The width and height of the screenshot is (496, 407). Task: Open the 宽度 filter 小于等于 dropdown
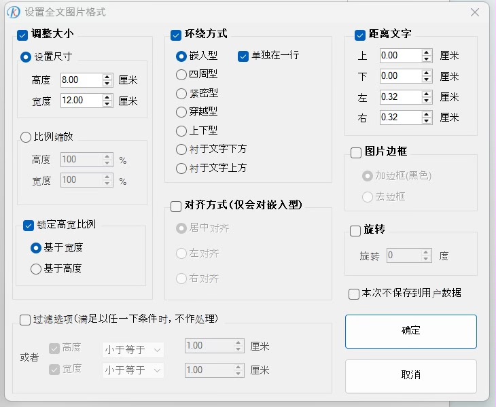pos(133,370)
